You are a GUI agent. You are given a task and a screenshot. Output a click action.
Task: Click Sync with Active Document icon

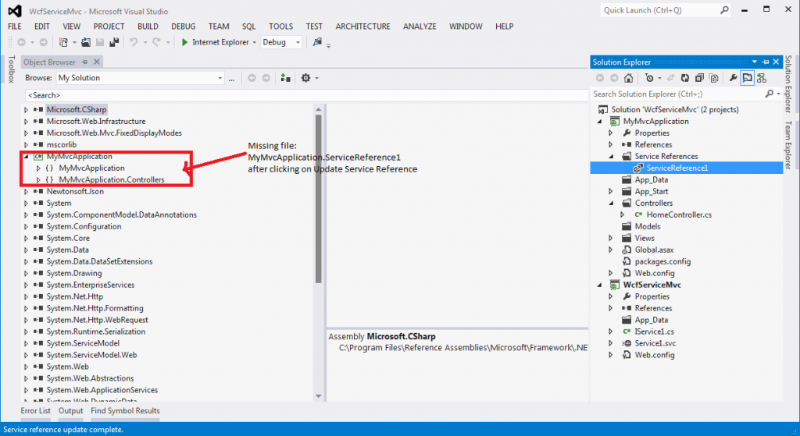point(671,78)
